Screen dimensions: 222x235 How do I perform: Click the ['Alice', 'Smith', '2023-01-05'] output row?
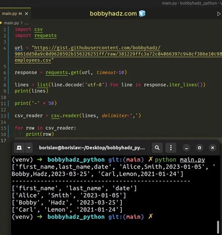[x=69, y=195]
